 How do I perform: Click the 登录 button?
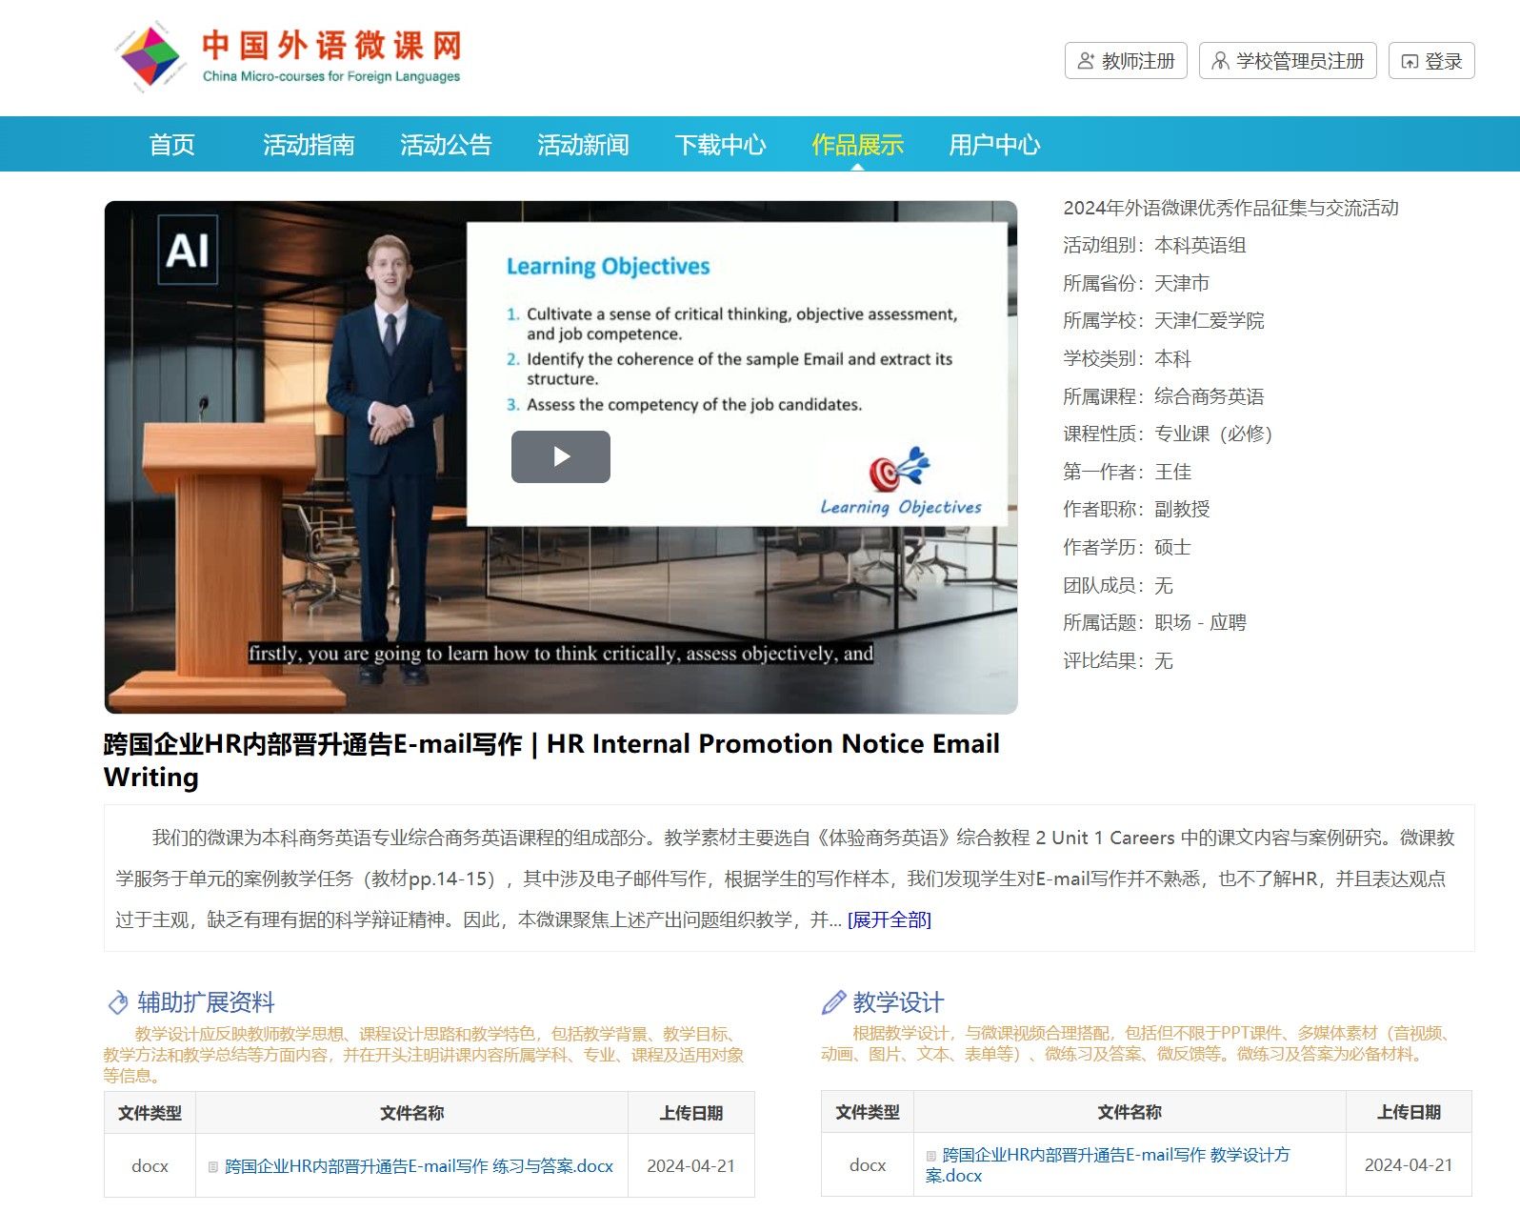1431,61
